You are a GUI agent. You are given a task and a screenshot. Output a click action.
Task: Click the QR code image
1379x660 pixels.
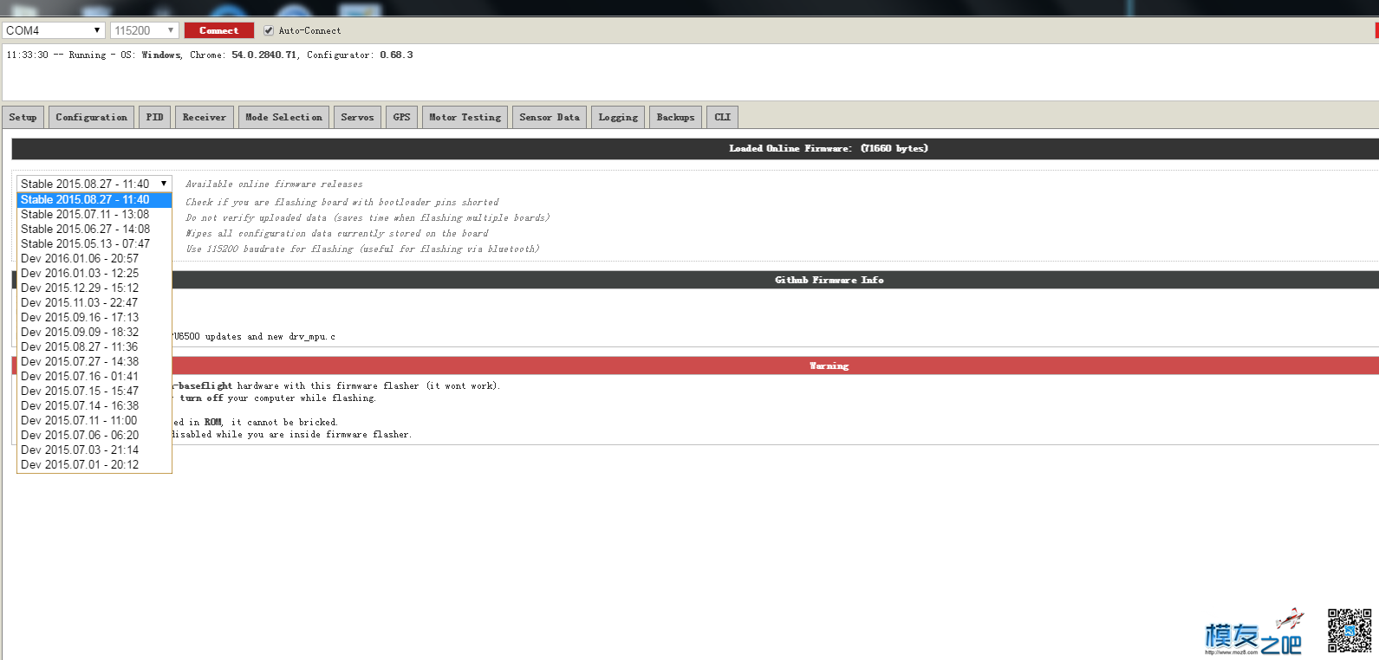tap(1350, 630)
